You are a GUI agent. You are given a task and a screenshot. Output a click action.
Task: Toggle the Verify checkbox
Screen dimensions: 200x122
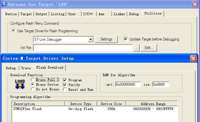point(65,85)
